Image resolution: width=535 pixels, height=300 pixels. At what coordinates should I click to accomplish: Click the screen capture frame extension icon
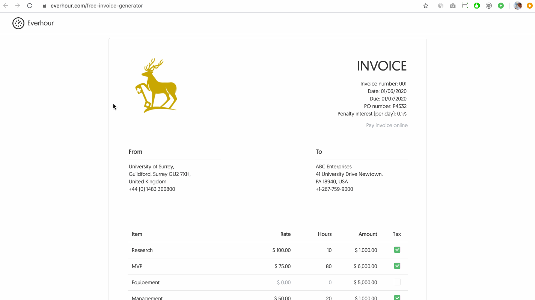pos(464,6)
